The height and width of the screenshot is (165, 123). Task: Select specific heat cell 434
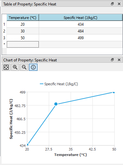pos(81,24)
